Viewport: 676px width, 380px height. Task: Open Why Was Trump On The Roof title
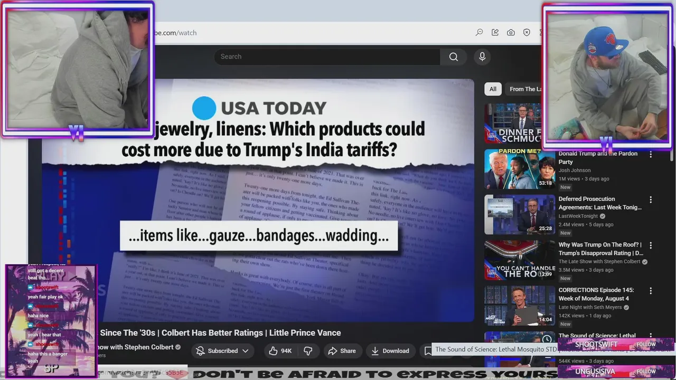click(x=600, y=249)
